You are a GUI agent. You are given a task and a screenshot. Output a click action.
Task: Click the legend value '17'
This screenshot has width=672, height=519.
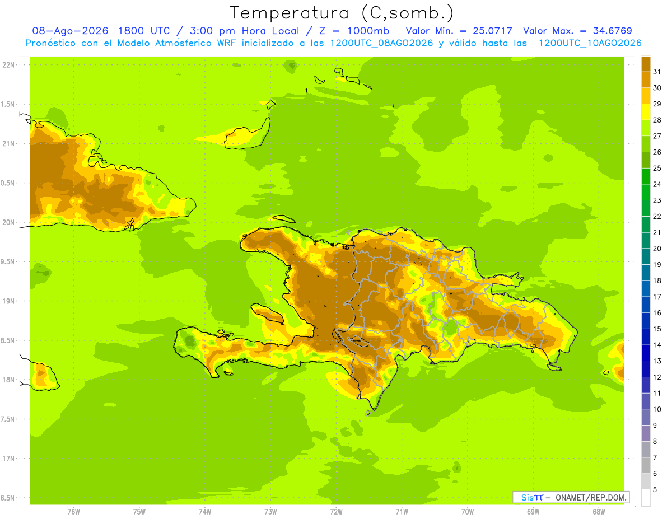[657, 297]
